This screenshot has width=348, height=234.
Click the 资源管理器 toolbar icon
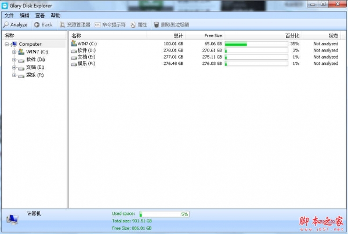tap(63, 25)
